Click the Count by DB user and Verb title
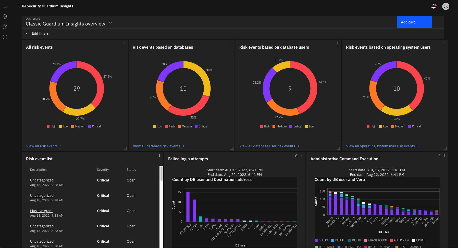Image resolution: width=458 pixels, height=248 pixels. pyautogui.click(x=340, y=180)
